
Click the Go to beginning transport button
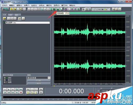point(5,93)
